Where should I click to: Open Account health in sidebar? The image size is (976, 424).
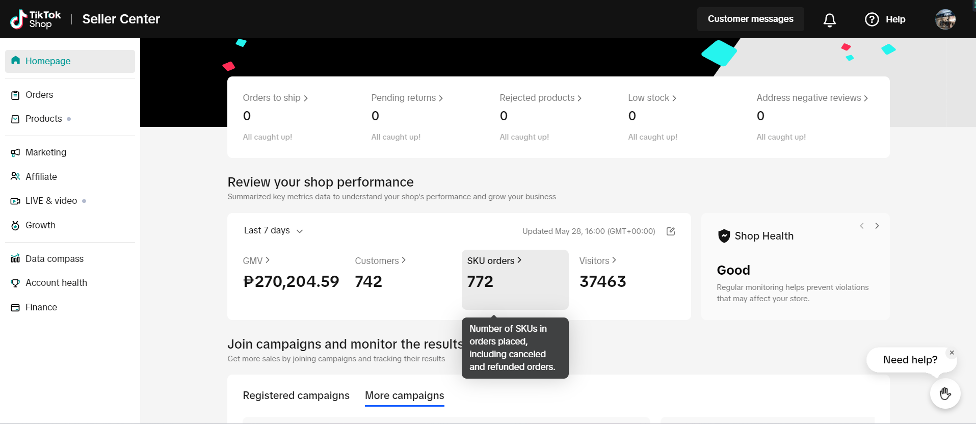click(56, 283)
